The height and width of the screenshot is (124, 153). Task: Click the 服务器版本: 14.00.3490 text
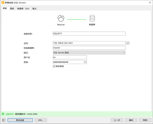[x=26, y=114]
